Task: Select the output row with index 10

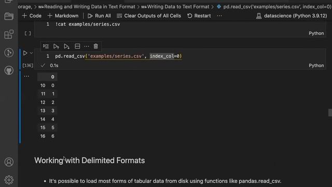Action: click(47, 85)
